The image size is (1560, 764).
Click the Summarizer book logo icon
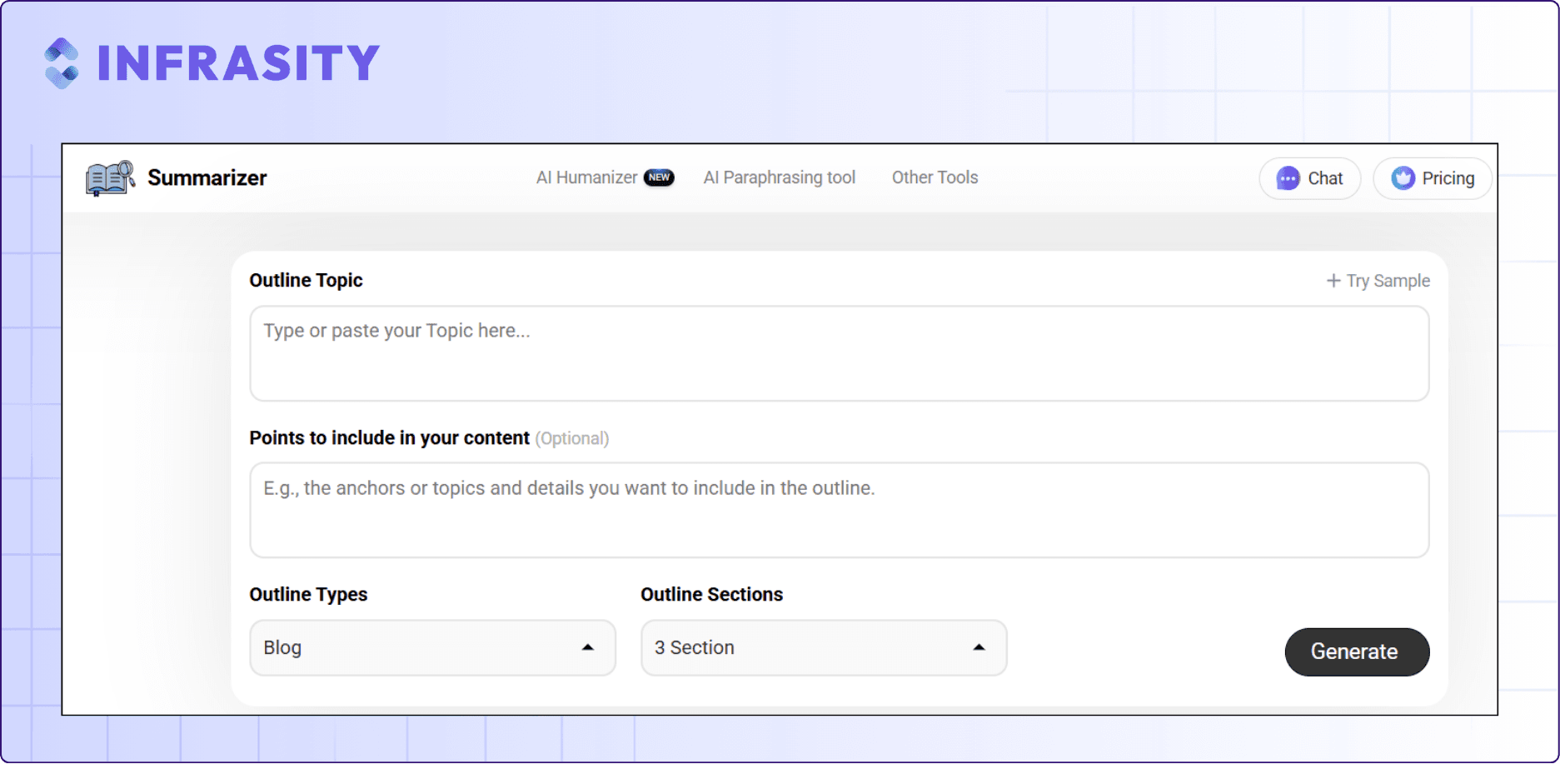[110, 177]
